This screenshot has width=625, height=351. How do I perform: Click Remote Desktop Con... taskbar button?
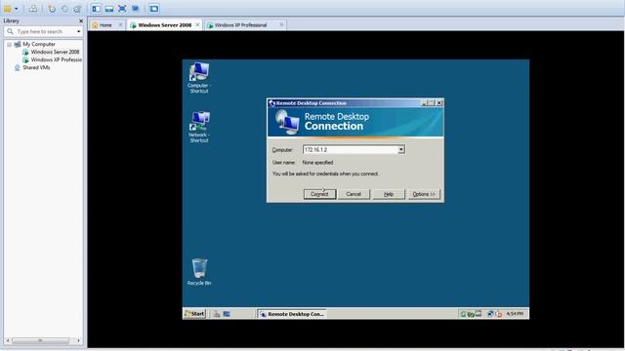coord(292,314)
